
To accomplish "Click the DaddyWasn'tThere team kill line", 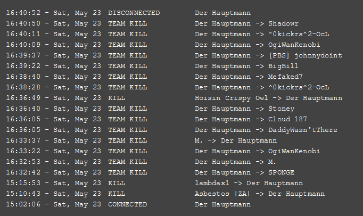I will coord(171,130).
